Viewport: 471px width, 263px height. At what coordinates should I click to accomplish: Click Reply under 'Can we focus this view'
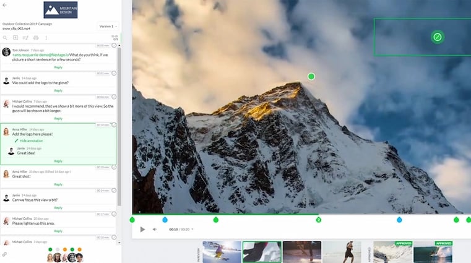click(58, 208)
